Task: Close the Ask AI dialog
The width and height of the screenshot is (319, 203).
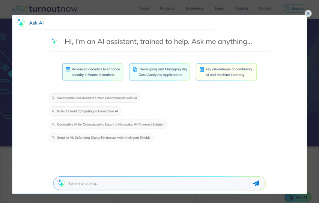Action: (x=308, y=14)
